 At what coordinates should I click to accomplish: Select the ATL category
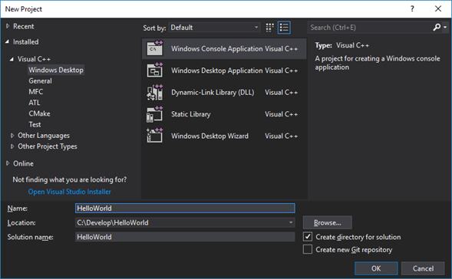pyautogui.click(x=35, y=103)
